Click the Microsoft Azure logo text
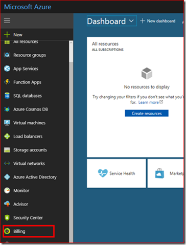186x245 pixels. [28, 7]
